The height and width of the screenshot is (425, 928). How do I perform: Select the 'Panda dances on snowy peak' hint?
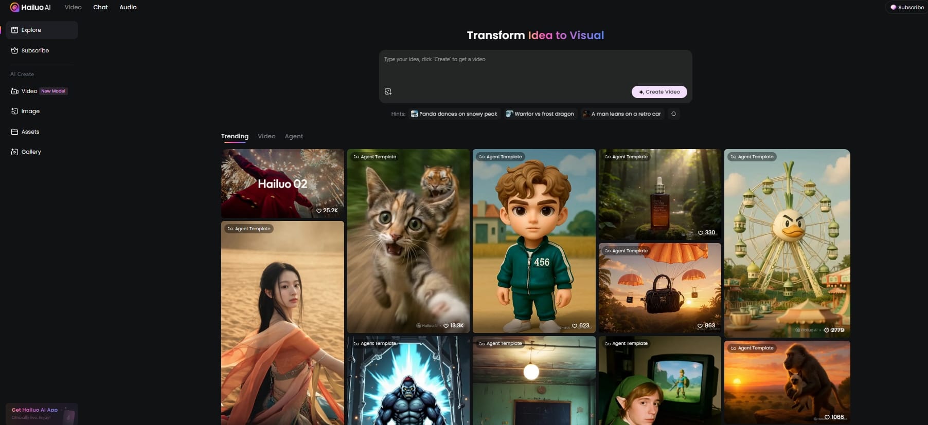(454, 114)
